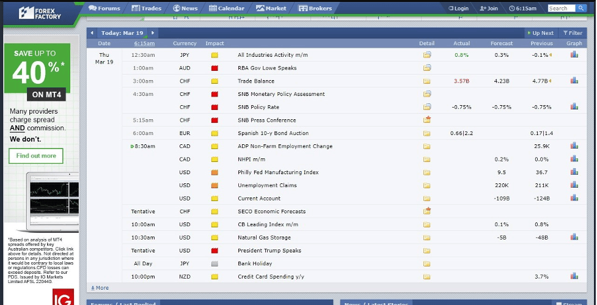Image resolution: width=597 pixels, height=305 pixels.
Task: Open detail folder for Natural Gas Storage
Action: 427,238
